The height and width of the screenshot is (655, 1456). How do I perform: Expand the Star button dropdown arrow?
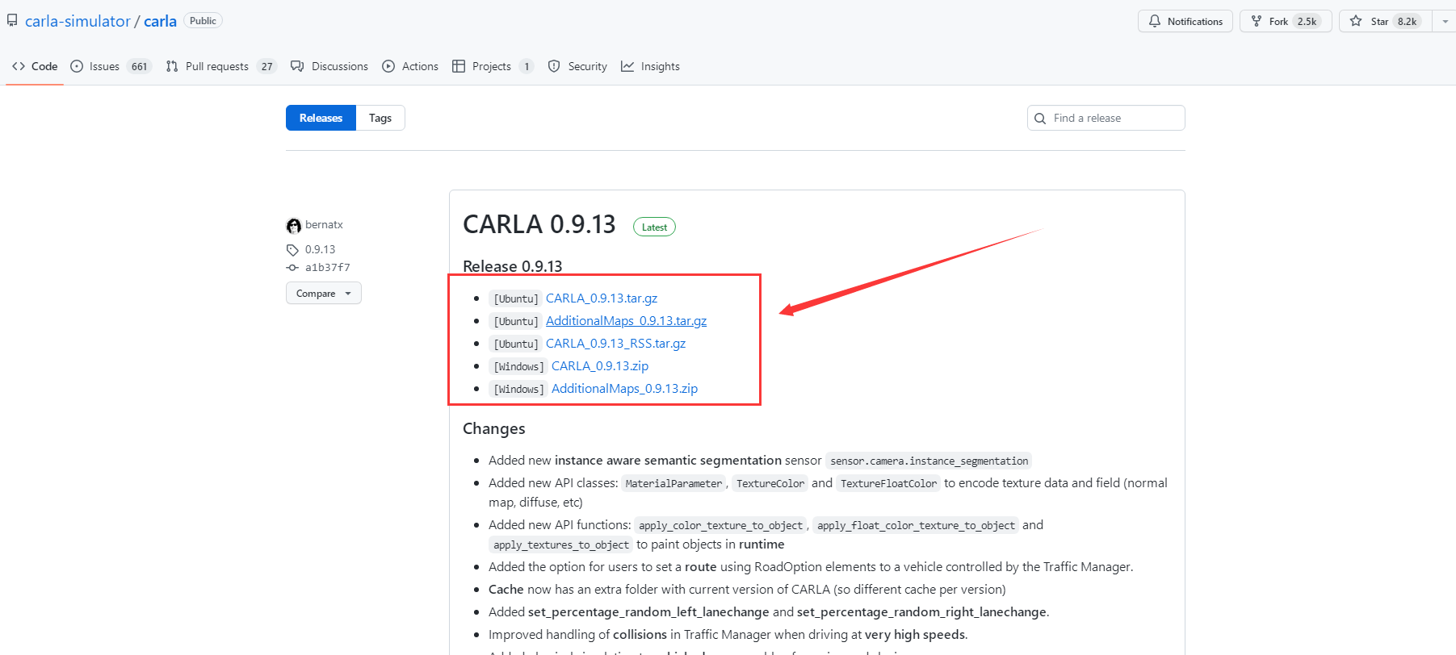click(1445, 21)
